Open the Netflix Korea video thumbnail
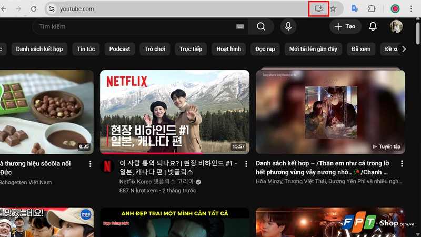Screen dimensions: 421x237 click(x=175, y=112)
